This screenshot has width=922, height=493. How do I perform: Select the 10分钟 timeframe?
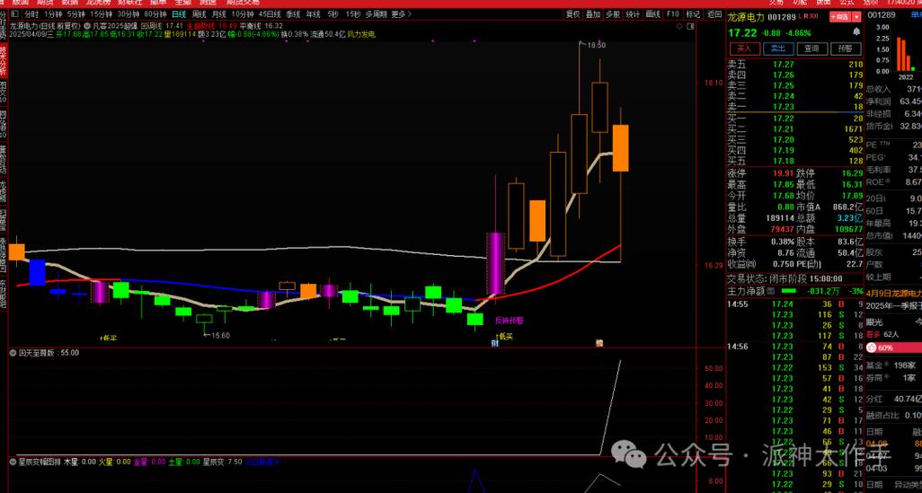243,14
